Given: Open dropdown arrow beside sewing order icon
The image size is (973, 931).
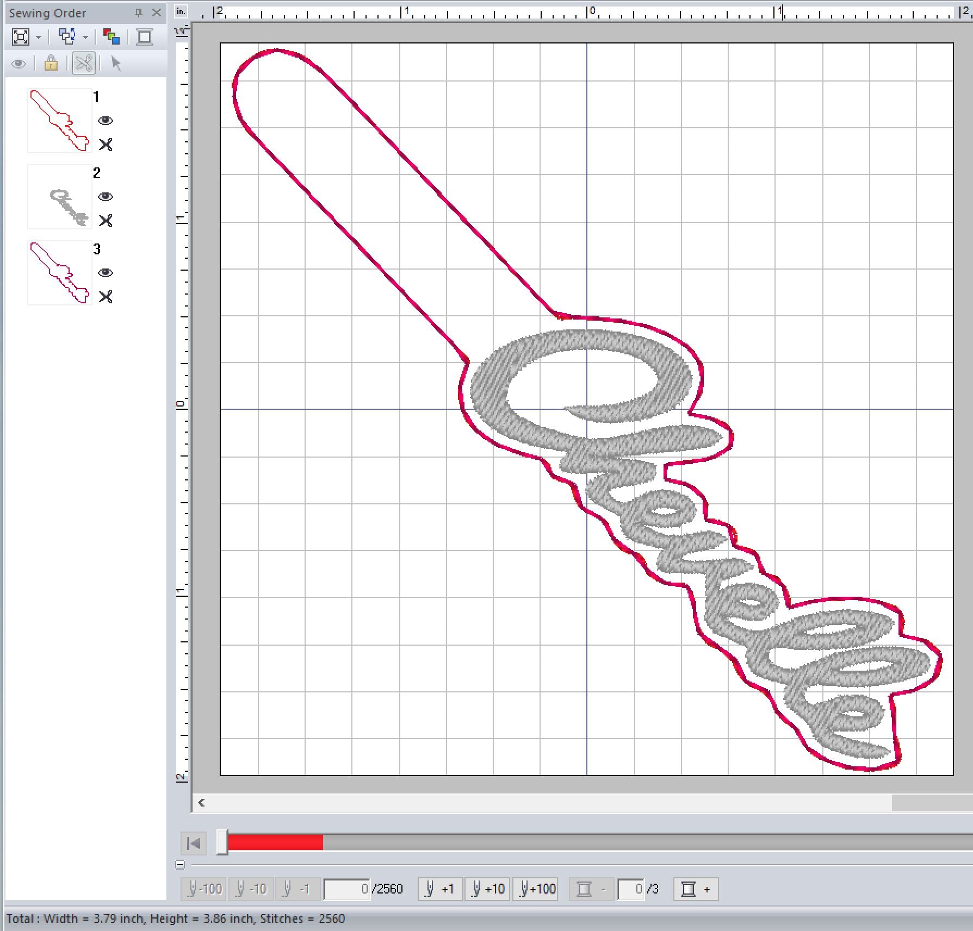Looking at the screenshot, I should (x=85, y=38).
